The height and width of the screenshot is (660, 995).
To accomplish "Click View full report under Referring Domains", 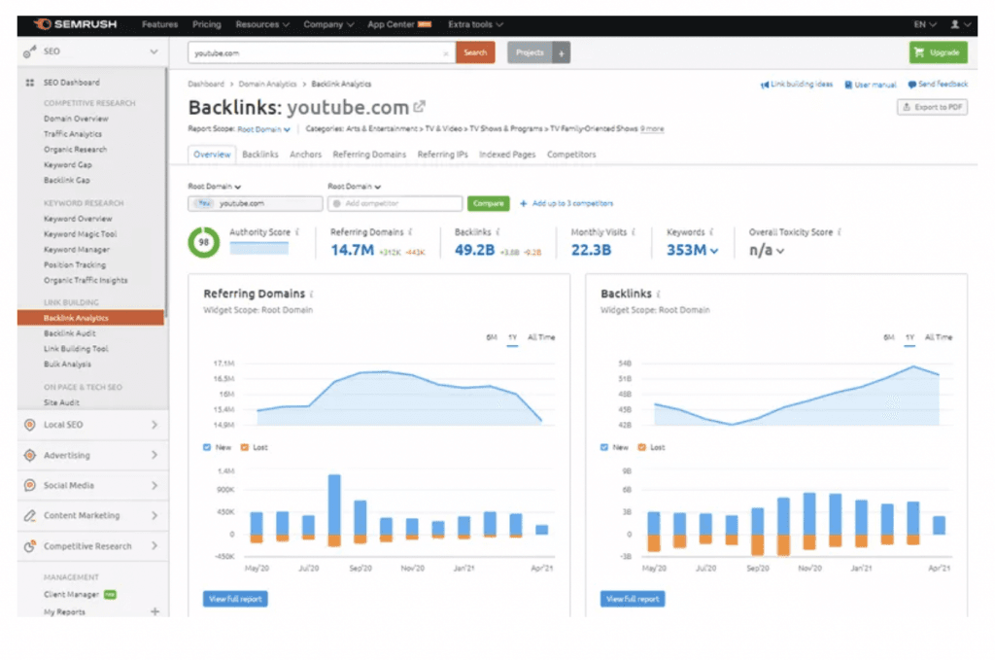I will coord(235,599).
